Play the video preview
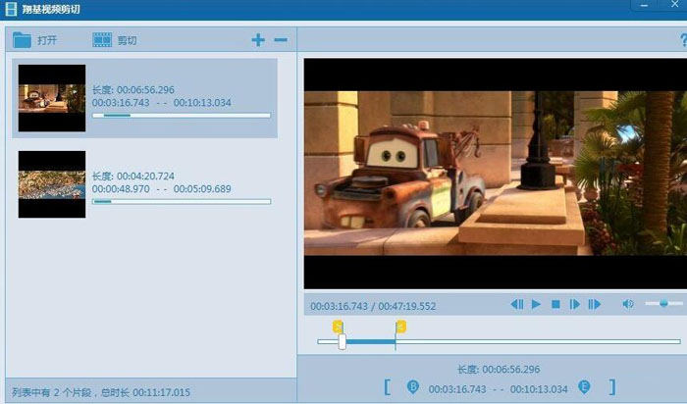The image size is (687, 404). click(536, 304)
